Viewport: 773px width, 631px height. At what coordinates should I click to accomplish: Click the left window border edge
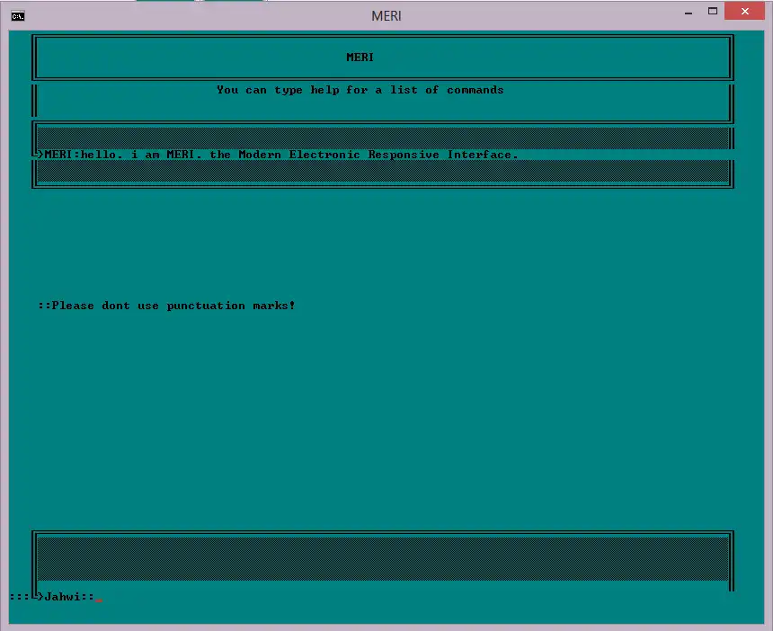pyautogui.click(x=3, y=315)
